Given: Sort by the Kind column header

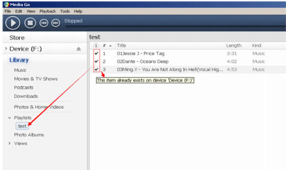Looking at the screenshot, I should pos(257,45).
